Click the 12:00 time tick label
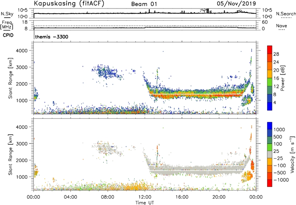The height and width of the screenshot is (205, 296). click(x=145, y=197)
